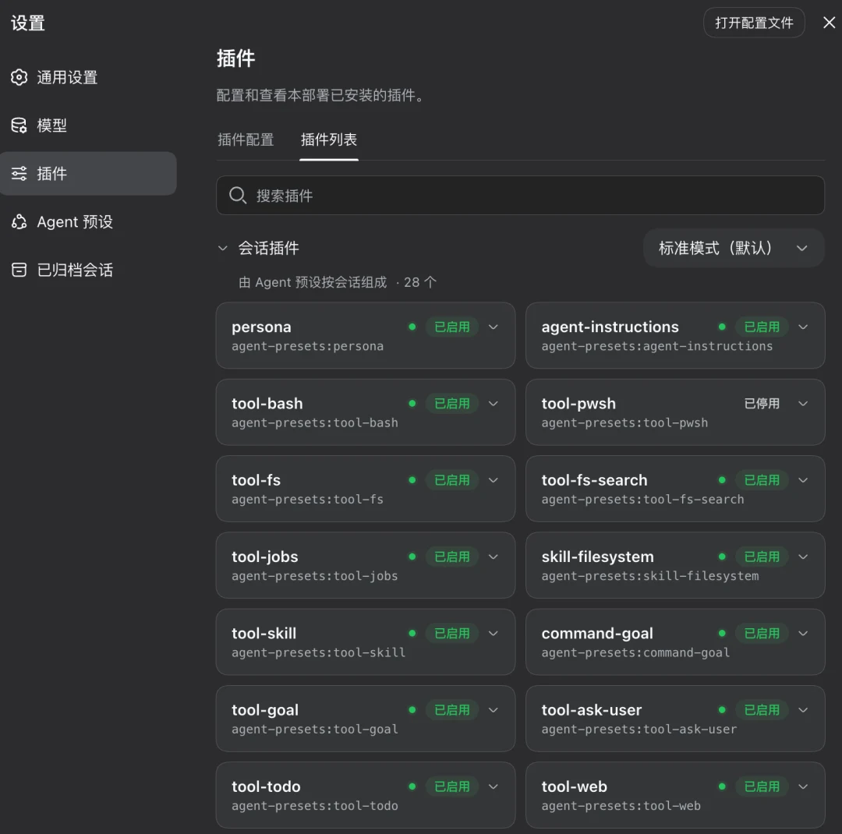Expand the command-goal card chevron
Viewport: 842px width, 834px height.
[803, 634]
